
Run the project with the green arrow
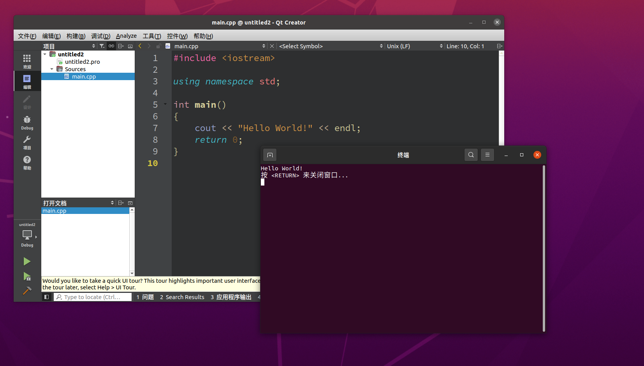(x=27, y=261)
